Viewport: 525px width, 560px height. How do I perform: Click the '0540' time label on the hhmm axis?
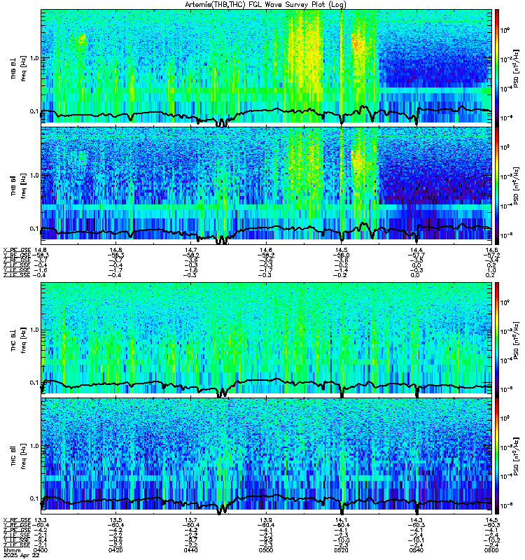pos(416,550)
